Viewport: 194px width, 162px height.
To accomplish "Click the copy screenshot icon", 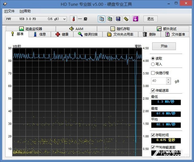I will point(110,19).
